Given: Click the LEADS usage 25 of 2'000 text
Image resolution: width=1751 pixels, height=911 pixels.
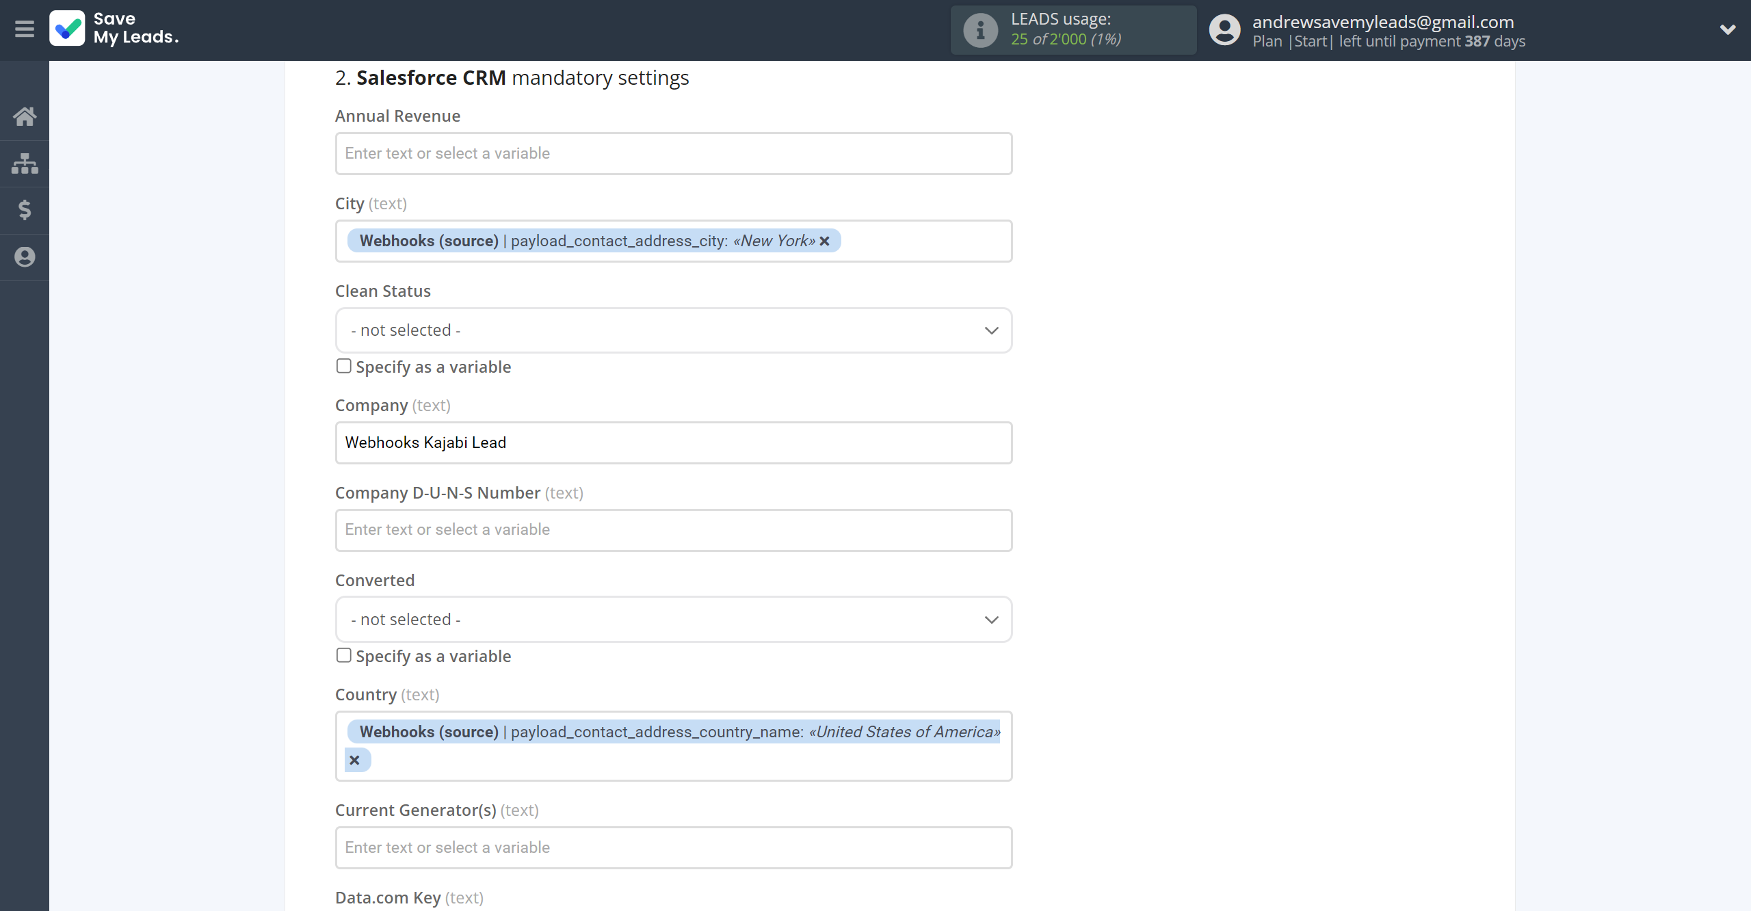Looking at the screenshot, I should coord(1066,39).
